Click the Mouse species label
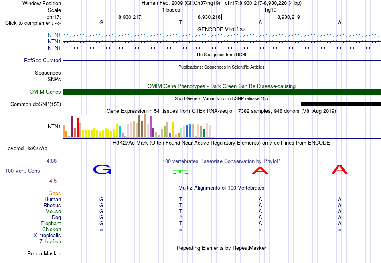Viewport: 381px width, 263px height. tap(53, 212)
